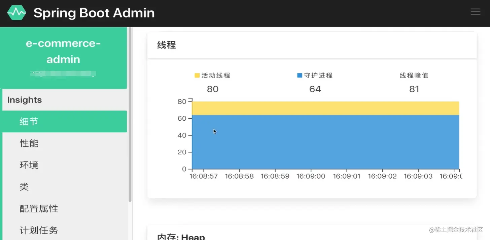Select the e-commerce-admin application header
The image size is (490, 240).
tap(63, 58)
